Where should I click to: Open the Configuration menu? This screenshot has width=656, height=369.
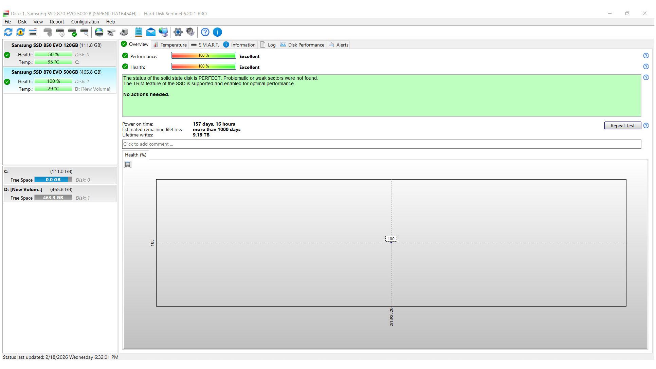[x=85, y=22]
